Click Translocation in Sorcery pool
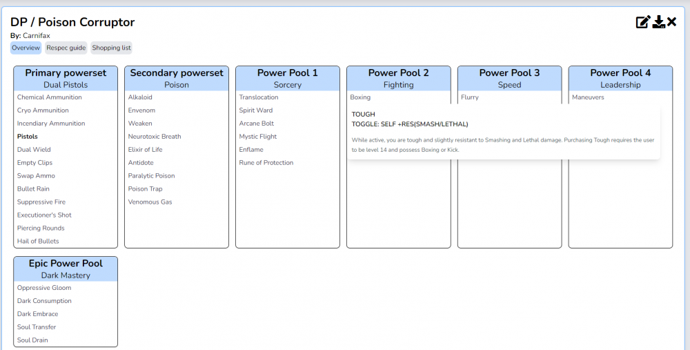 click(259, 97)
